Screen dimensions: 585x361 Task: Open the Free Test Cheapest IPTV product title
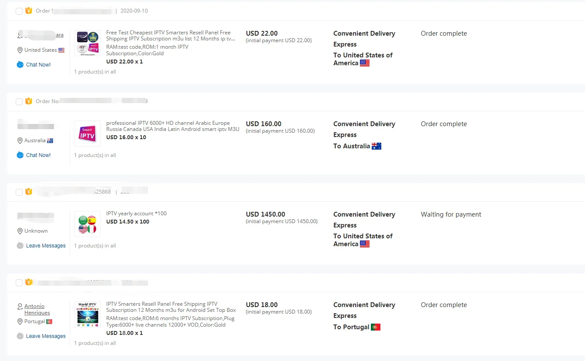[x=170, y=36]
